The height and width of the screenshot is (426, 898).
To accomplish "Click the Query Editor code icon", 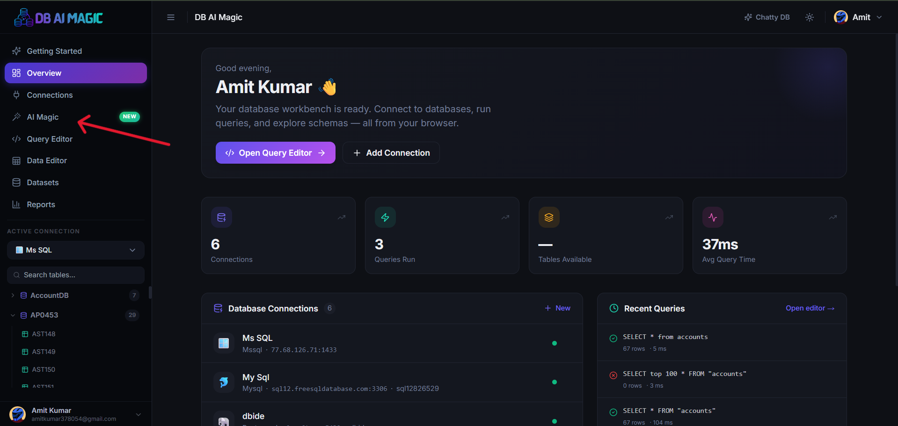I will [x=16, y=139].
